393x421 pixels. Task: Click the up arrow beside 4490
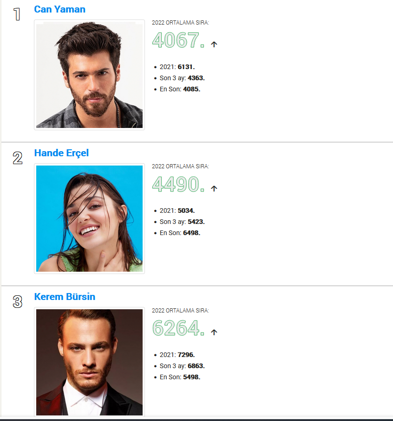coord(214,189)
